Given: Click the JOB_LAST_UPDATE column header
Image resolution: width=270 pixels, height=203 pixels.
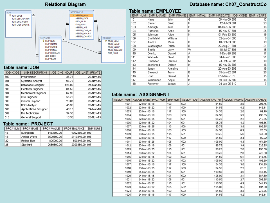Looking at the screenshot, I should click(88, 72).
